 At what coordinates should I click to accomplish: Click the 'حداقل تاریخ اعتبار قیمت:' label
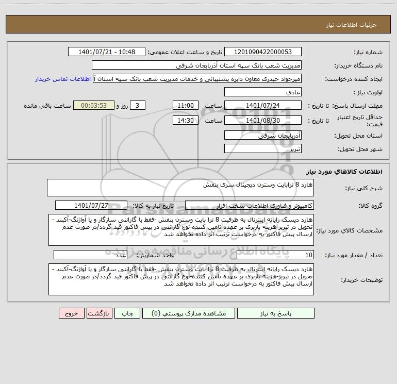359,121
